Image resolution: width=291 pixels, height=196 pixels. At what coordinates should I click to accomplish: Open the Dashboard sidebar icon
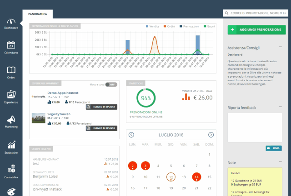tap(11, 21)
